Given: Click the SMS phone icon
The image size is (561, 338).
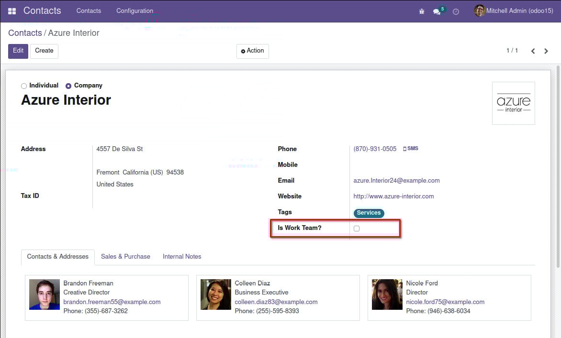Looking at the screenshot, I should [x=411, y=148].
